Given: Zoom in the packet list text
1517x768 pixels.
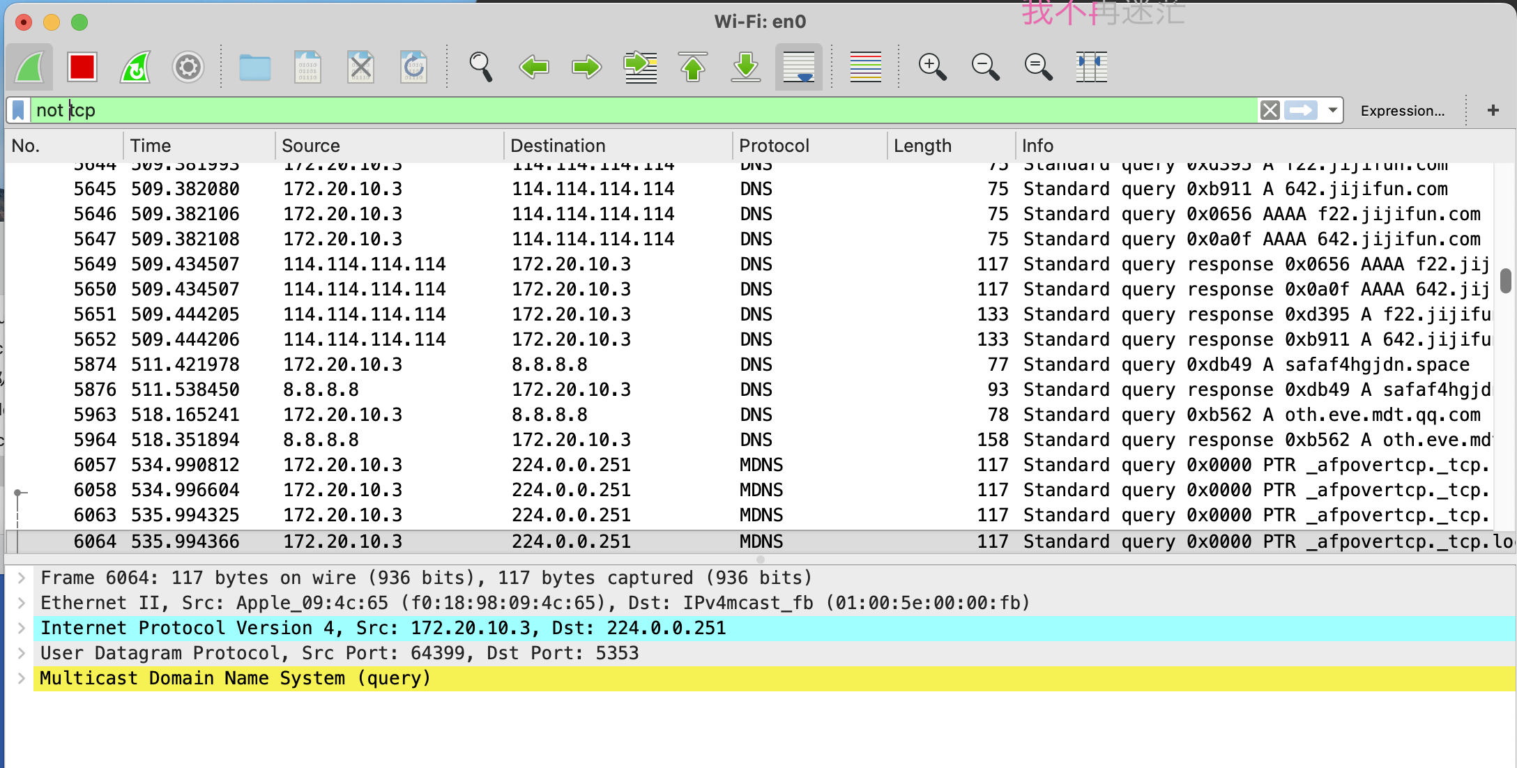Looking at the screenshot, I should pos(932,68).
